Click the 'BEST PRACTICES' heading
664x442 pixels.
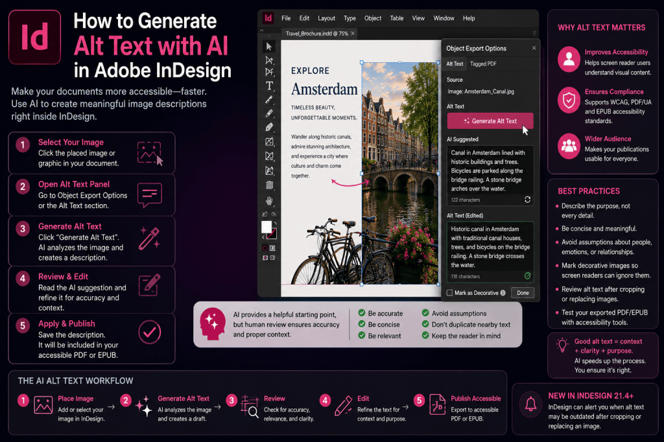pyautogui.click(x=589, y=191)
